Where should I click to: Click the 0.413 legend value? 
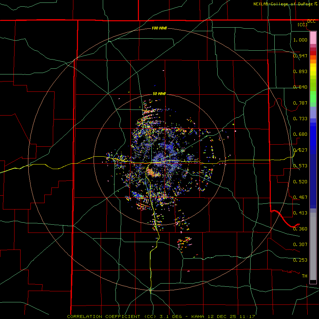[x=300, y=213]
